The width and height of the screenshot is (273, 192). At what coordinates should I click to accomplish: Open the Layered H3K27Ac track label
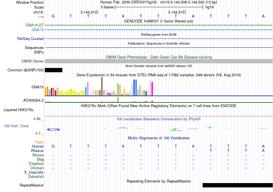point(19,110)
